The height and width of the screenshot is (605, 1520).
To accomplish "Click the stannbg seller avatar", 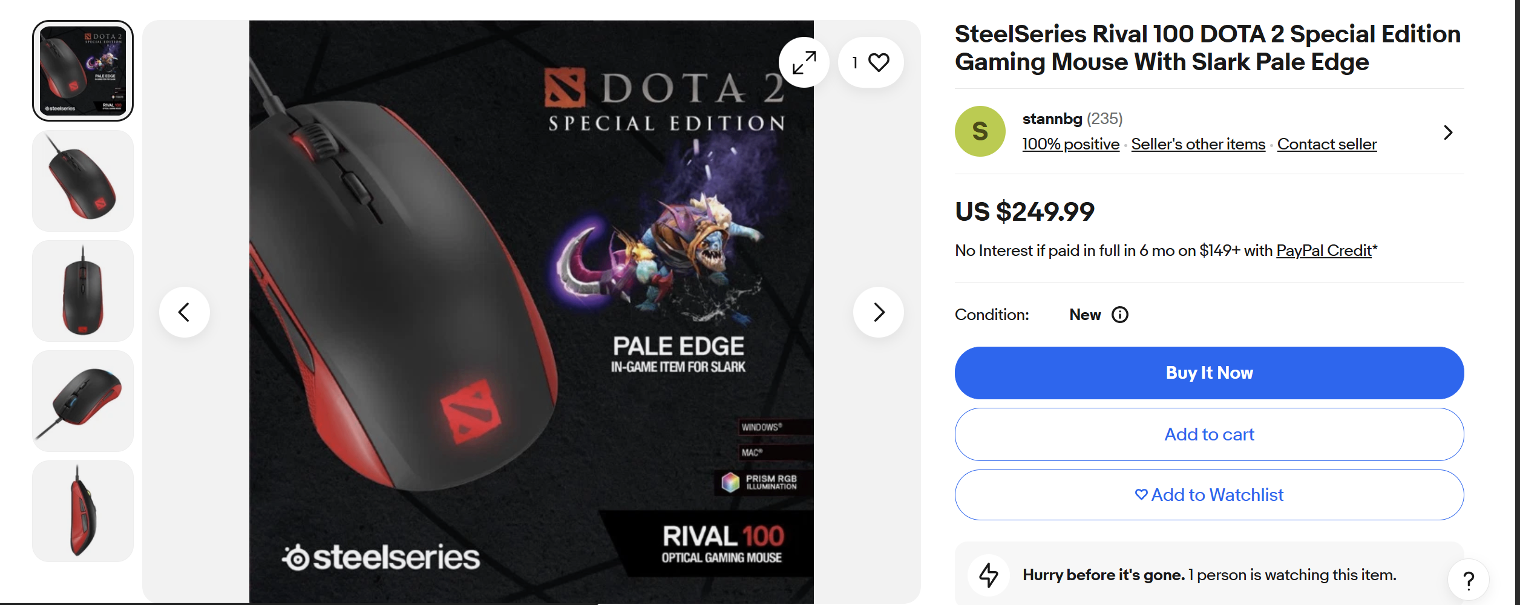I will tap(980, 131).
